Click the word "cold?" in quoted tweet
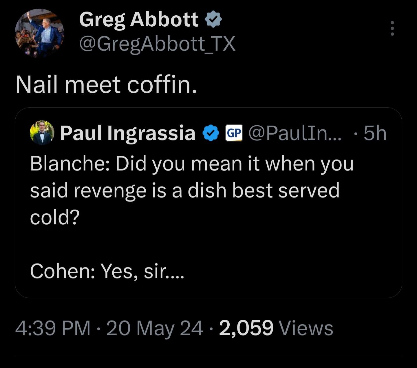Screen dimensions: 417x368 tap(55, 217)
